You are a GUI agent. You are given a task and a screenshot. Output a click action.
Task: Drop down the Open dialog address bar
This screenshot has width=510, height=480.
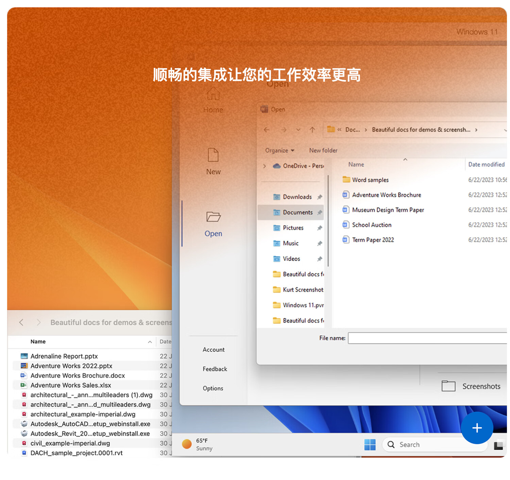(x=505, y=130)
